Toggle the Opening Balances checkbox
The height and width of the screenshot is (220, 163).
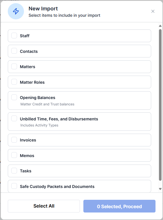(14, 97)
